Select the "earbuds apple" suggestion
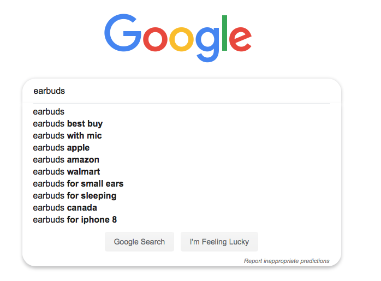 [61, 148]
